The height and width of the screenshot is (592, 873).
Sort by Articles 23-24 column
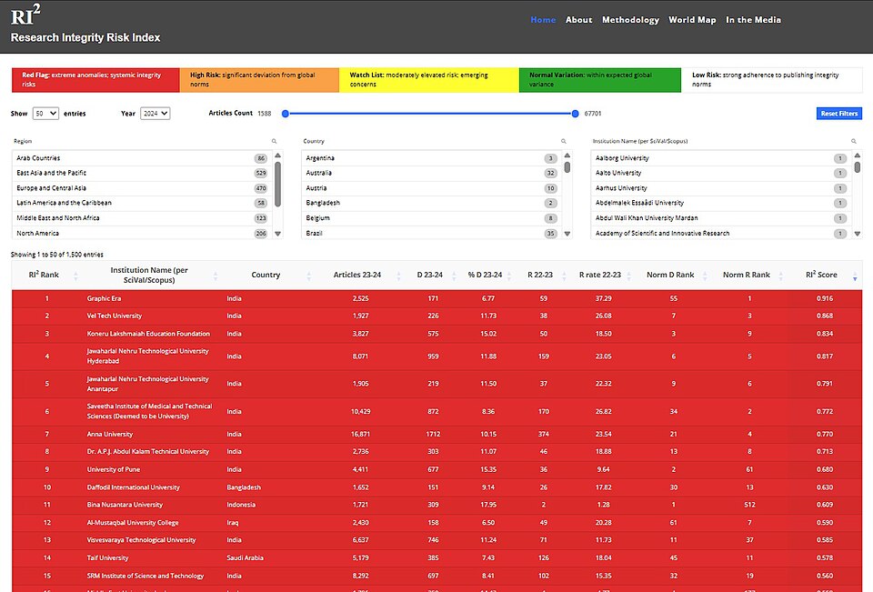point(356,276)
